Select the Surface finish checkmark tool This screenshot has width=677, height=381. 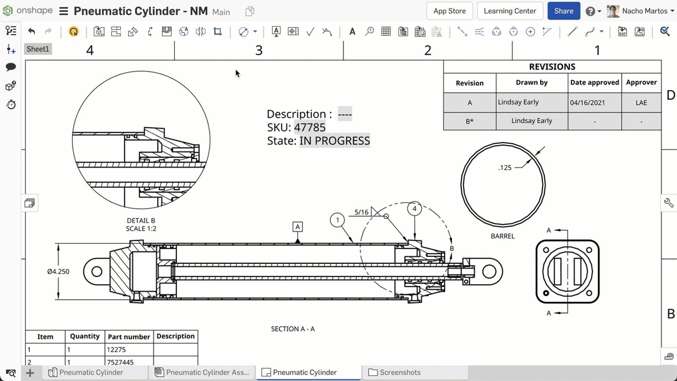pos(310,31)
